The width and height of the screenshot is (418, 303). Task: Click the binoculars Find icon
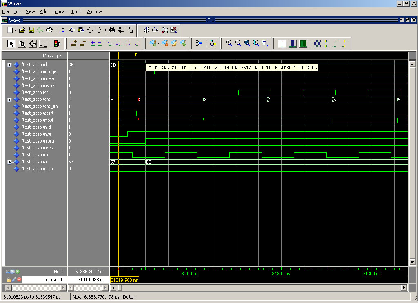point(112,30)
